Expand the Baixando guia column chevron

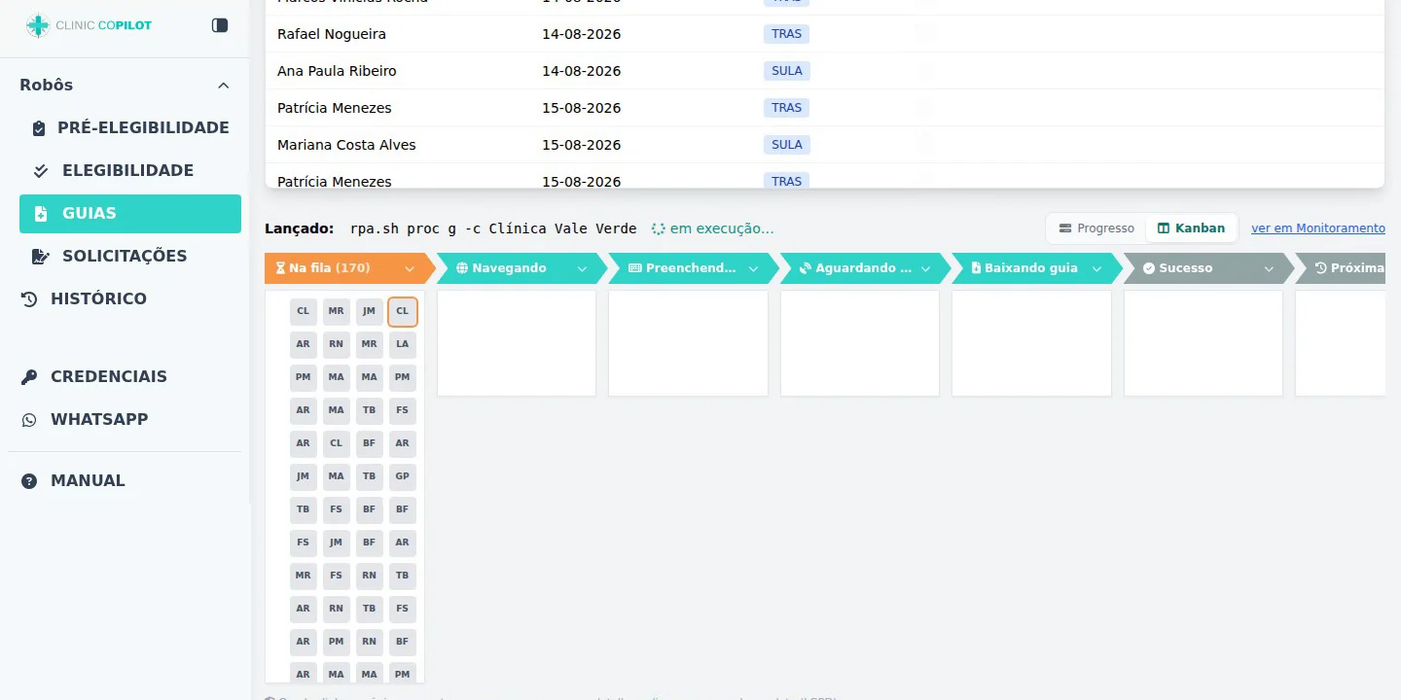pos(1096,269)
